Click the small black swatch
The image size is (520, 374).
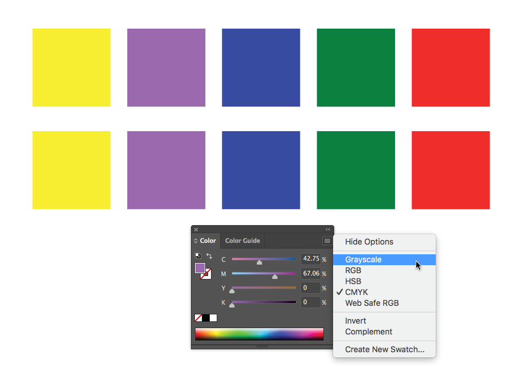[x=206, y=317]
